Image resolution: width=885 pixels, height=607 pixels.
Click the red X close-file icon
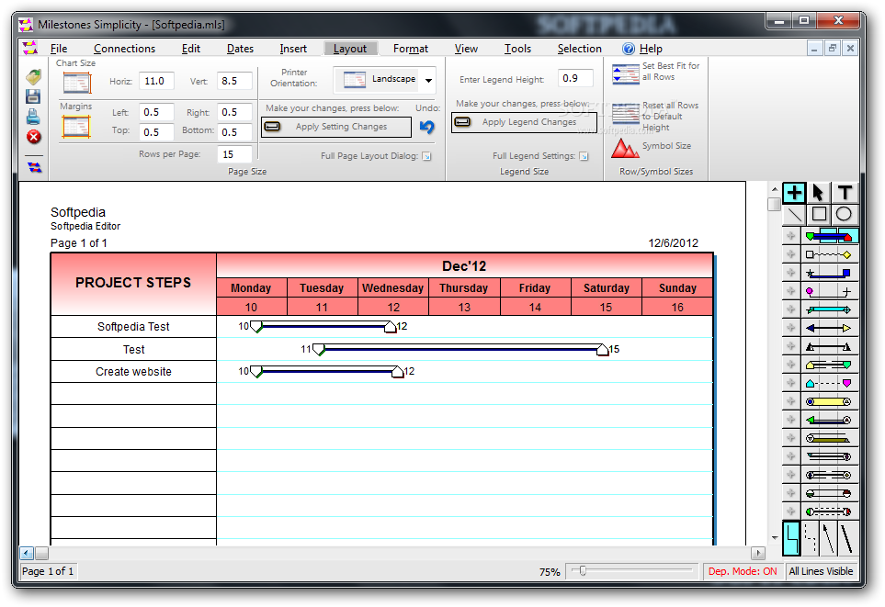coord(34,137)
